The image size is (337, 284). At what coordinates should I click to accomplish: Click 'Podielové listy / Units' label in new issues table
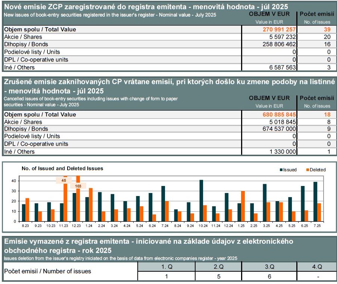click(32, 52)
